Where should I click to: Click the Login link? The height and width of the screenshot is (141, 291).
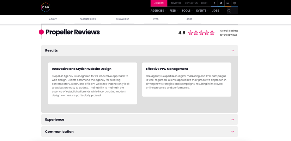coord(204,3)
